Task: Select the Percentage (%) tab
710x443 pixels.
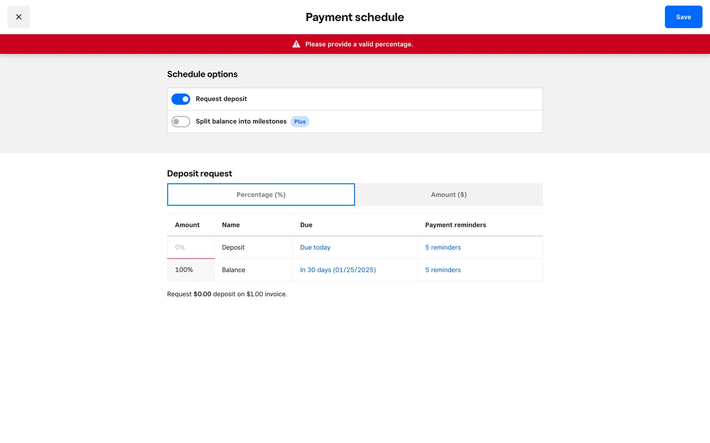Action: click(261, 195)
